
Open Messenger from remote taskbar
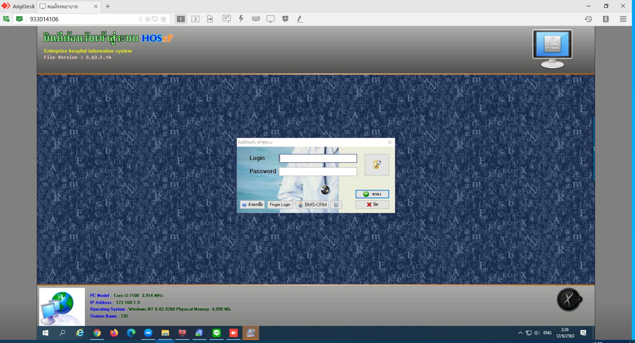tap(148, 333)
